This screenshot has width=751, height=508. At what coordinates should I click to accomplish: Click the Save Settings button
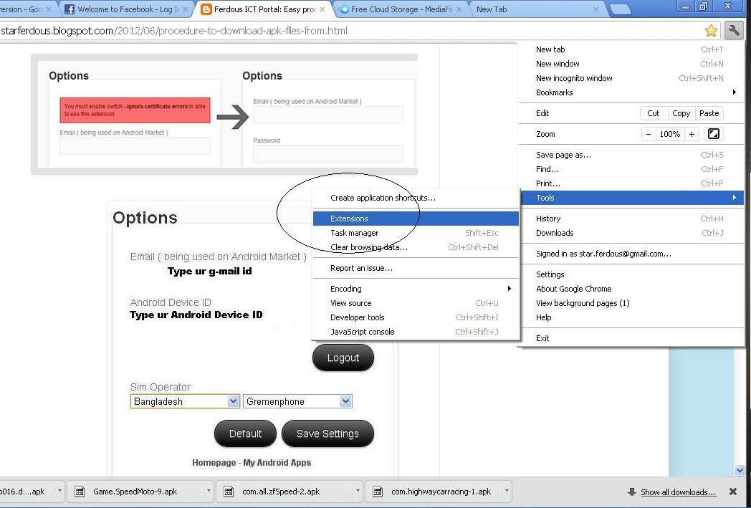[x=327, y=433]
